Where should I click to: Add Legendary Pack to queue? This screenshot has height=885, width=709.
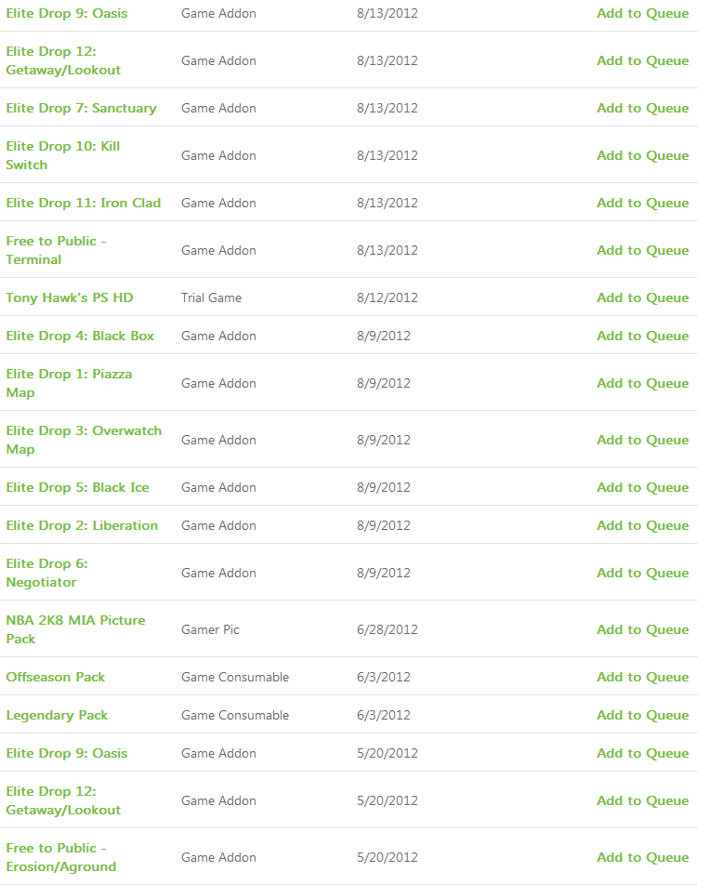point(642,715)
